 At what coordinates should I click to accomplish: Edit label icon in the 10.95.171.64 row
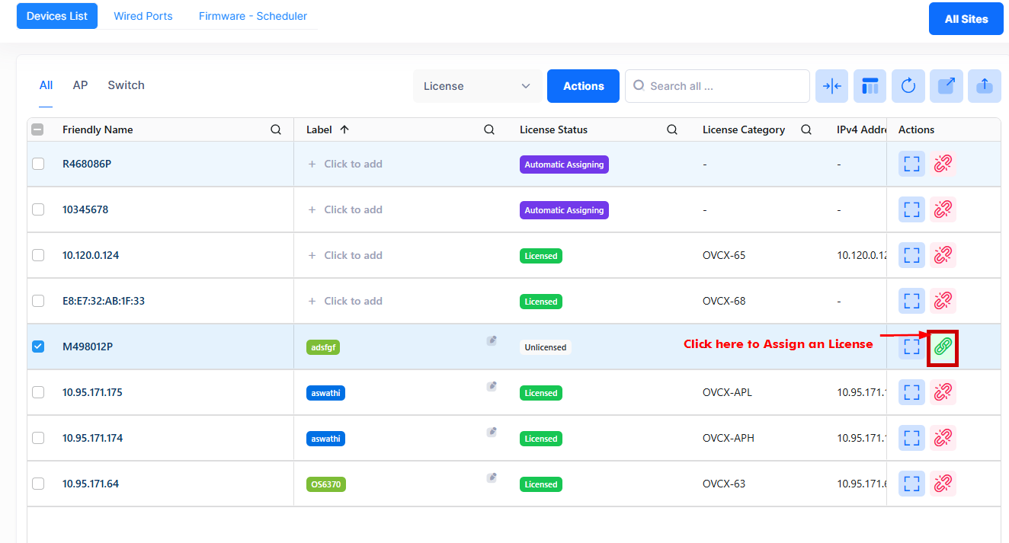pos(492,478)
